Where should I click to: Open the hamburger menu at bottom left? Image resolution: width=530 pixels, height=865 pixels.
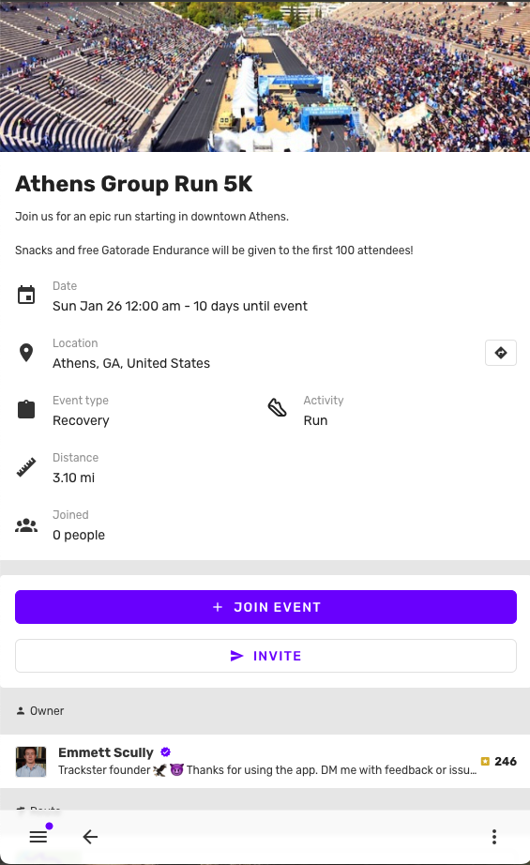coord(38,836)
